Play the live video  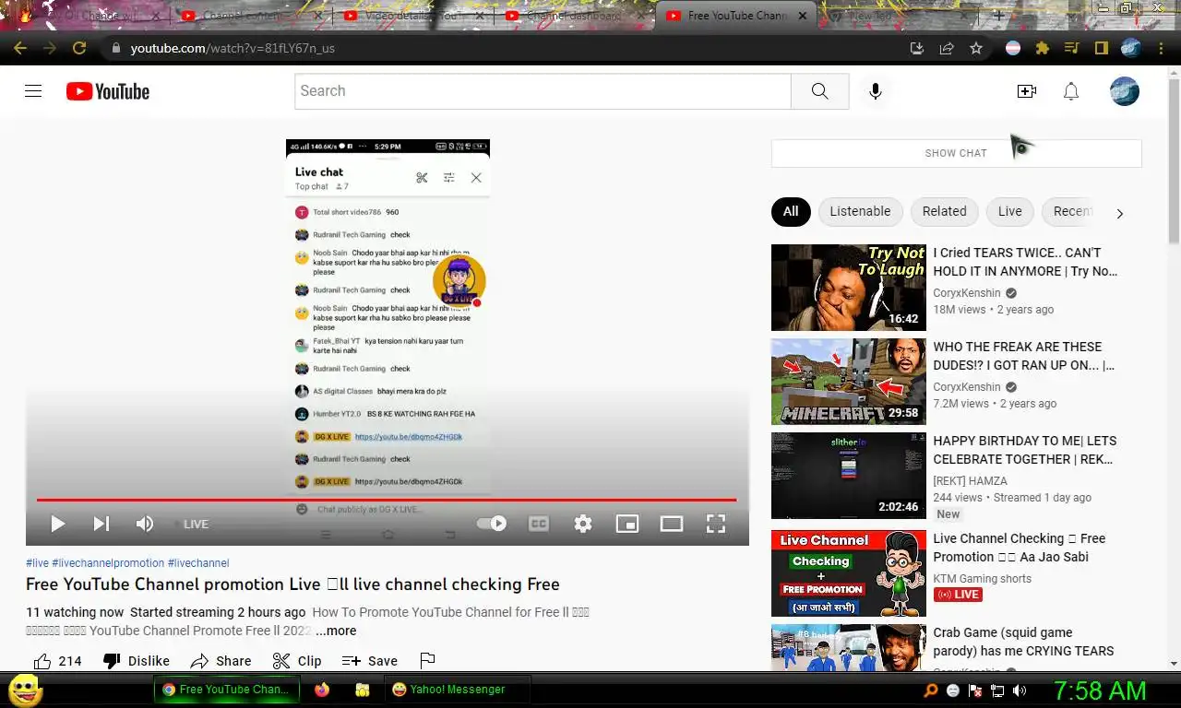(57, 524)
